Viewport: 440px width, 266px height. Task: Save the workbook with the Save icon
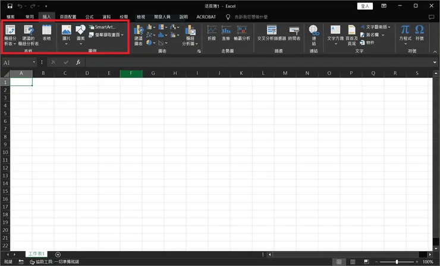click(x=10, y=6)
